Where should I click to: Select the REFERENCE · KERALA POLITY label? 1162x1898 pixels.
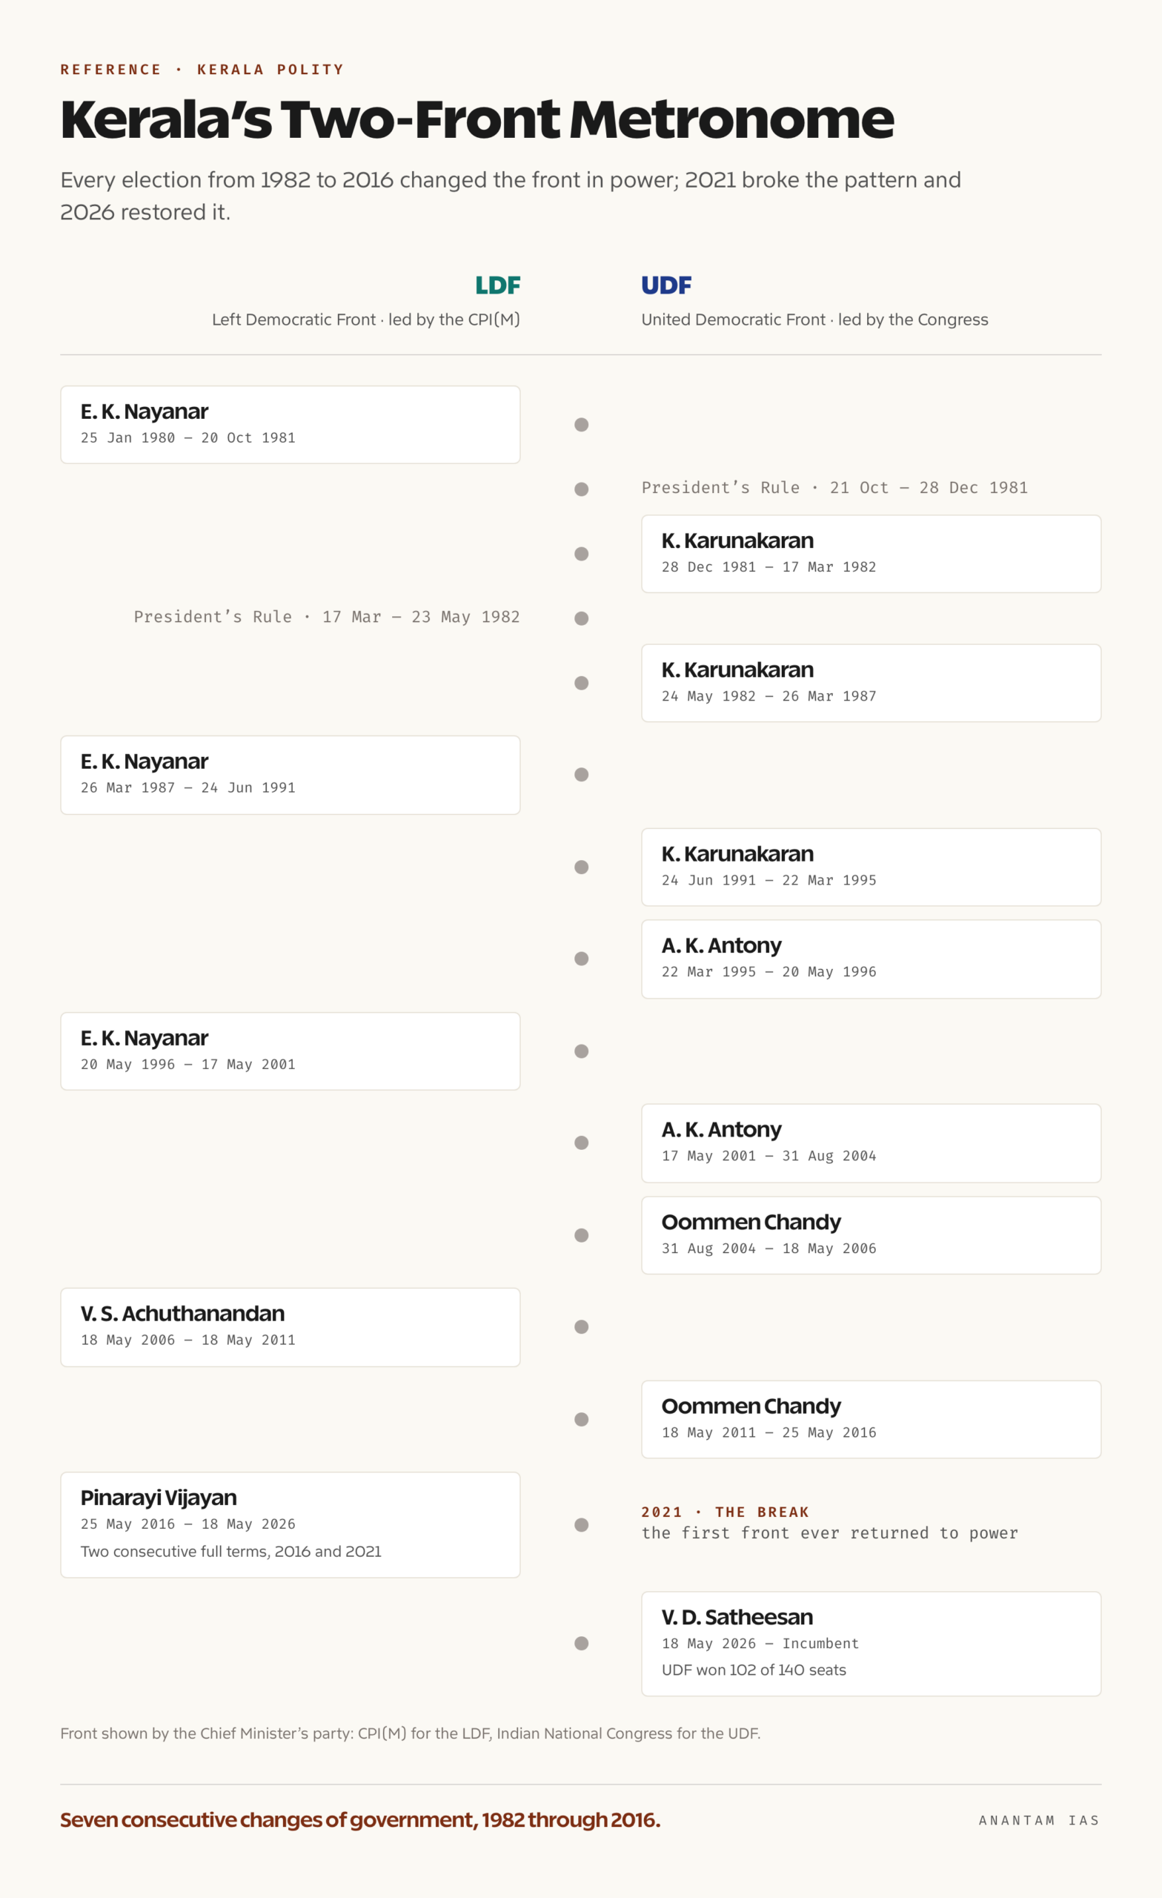click(x=202, y=70)
